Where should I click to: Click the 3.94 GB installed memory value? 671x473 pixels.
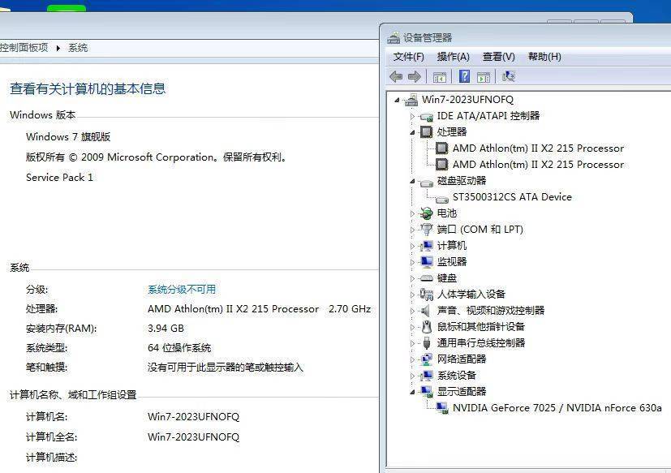[166, 329]
